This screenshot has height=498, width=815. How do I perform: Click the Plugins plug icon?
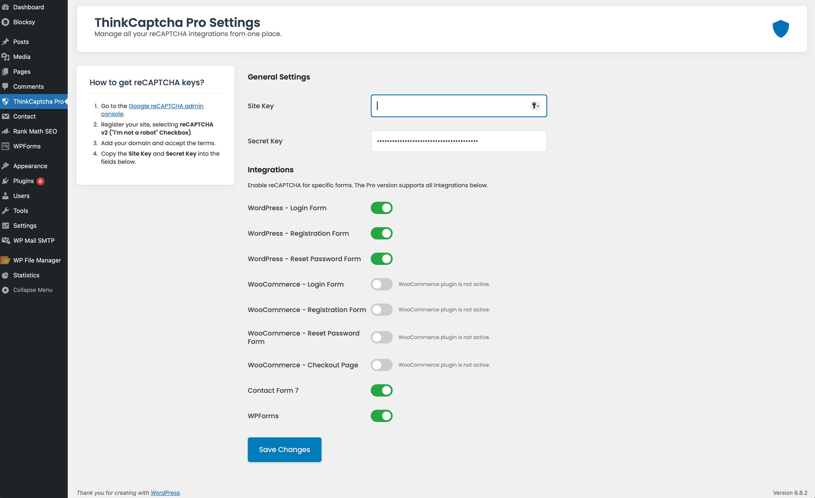pyautogui.click(x=5, y=181)
